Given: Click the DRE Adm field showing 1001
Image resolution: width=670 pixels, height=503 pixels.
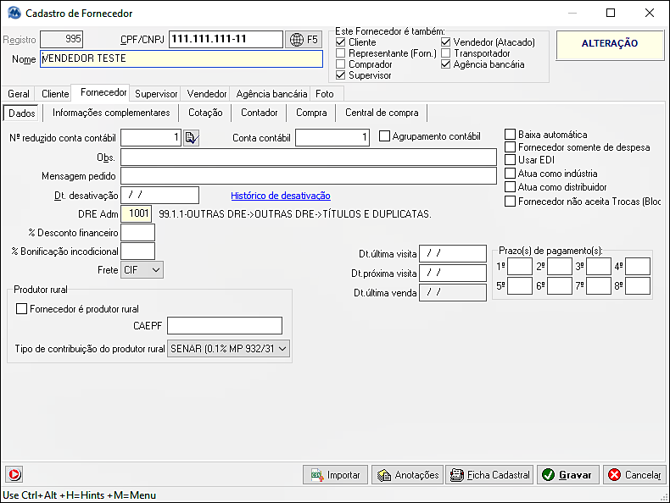Looking at the screenshot, I should [x=137, y=213].
